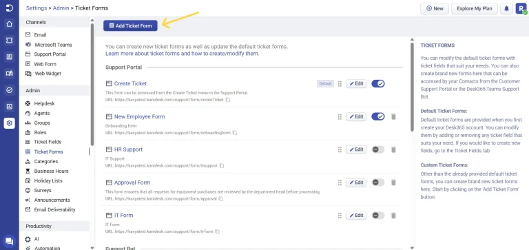Open Learn more about ticket forms link
The image size is (529, 250).
pos(182,54)
